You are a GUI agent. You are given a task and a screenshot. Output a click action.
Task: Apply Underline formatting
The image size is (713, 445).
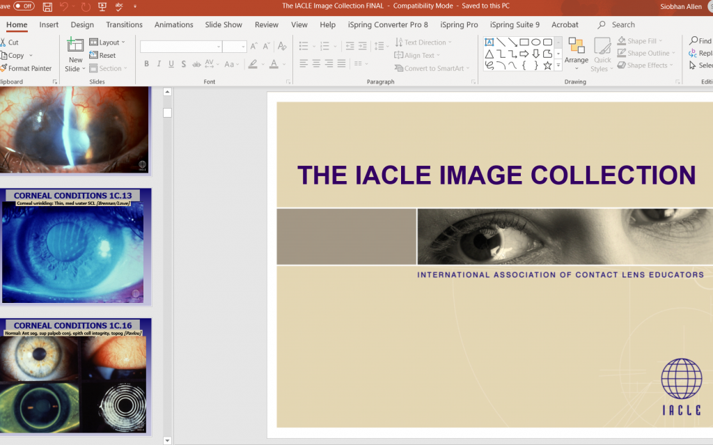171,64
